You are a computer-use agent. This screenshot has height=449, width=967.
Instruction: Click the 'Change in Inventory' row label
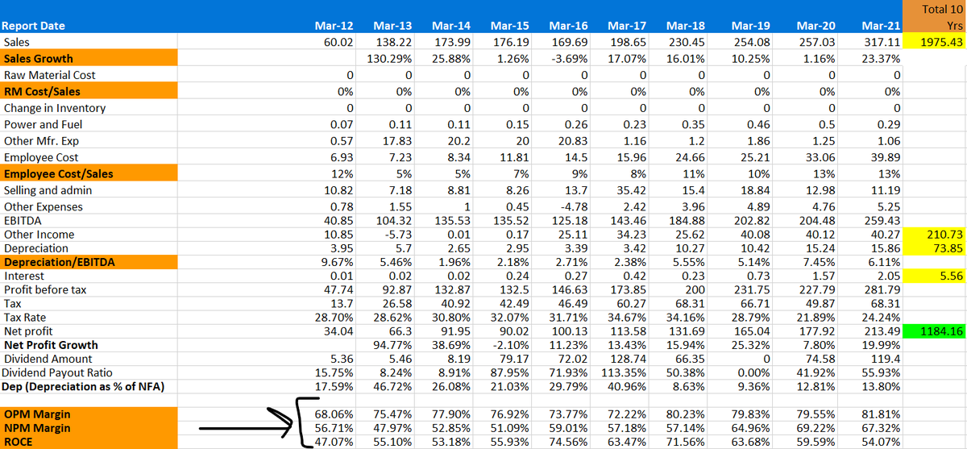pos(54,108)
